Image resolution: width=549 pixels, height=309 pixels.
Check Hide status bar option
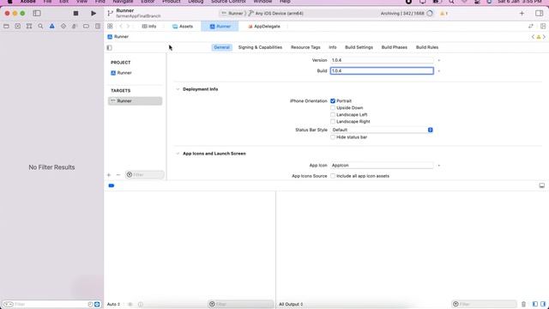click(333, 137)
